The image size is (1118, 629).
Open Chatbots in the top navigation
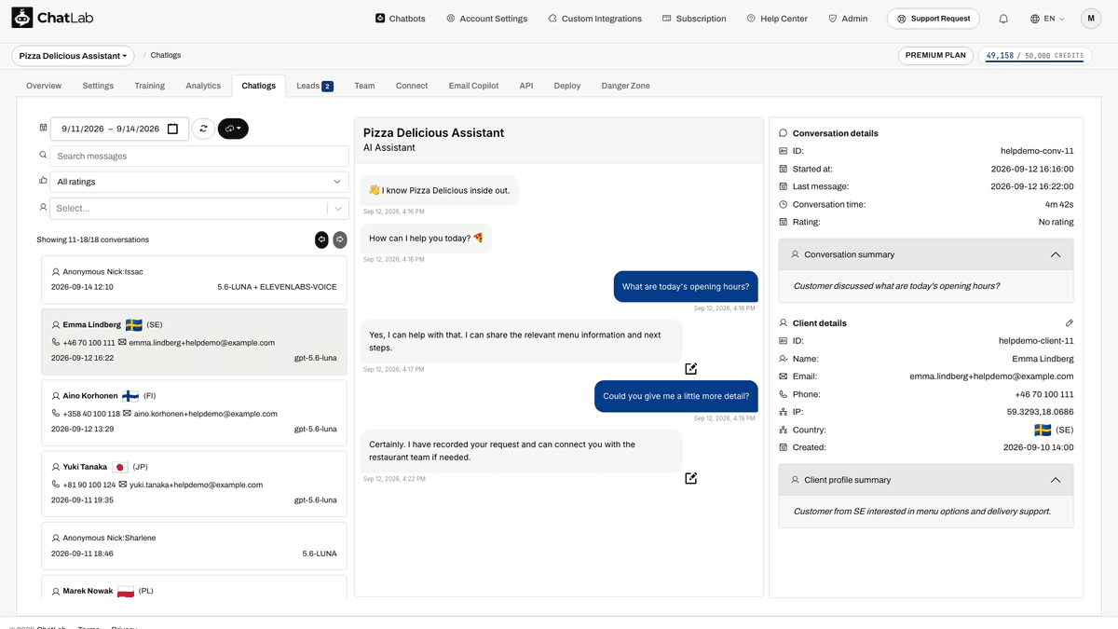point(400,19)
